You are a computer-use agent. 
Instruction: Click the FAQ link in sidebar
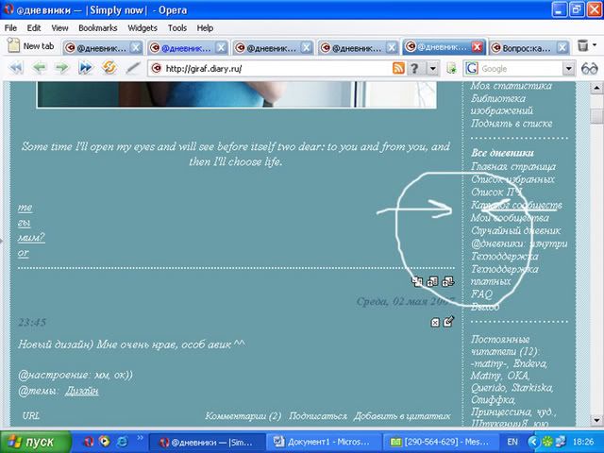pos(480,294)
